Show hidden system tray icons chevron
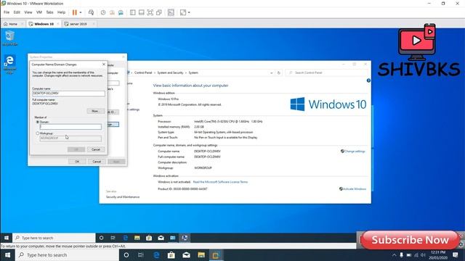Viewport: 465px width, 261px height. (394, 255)
